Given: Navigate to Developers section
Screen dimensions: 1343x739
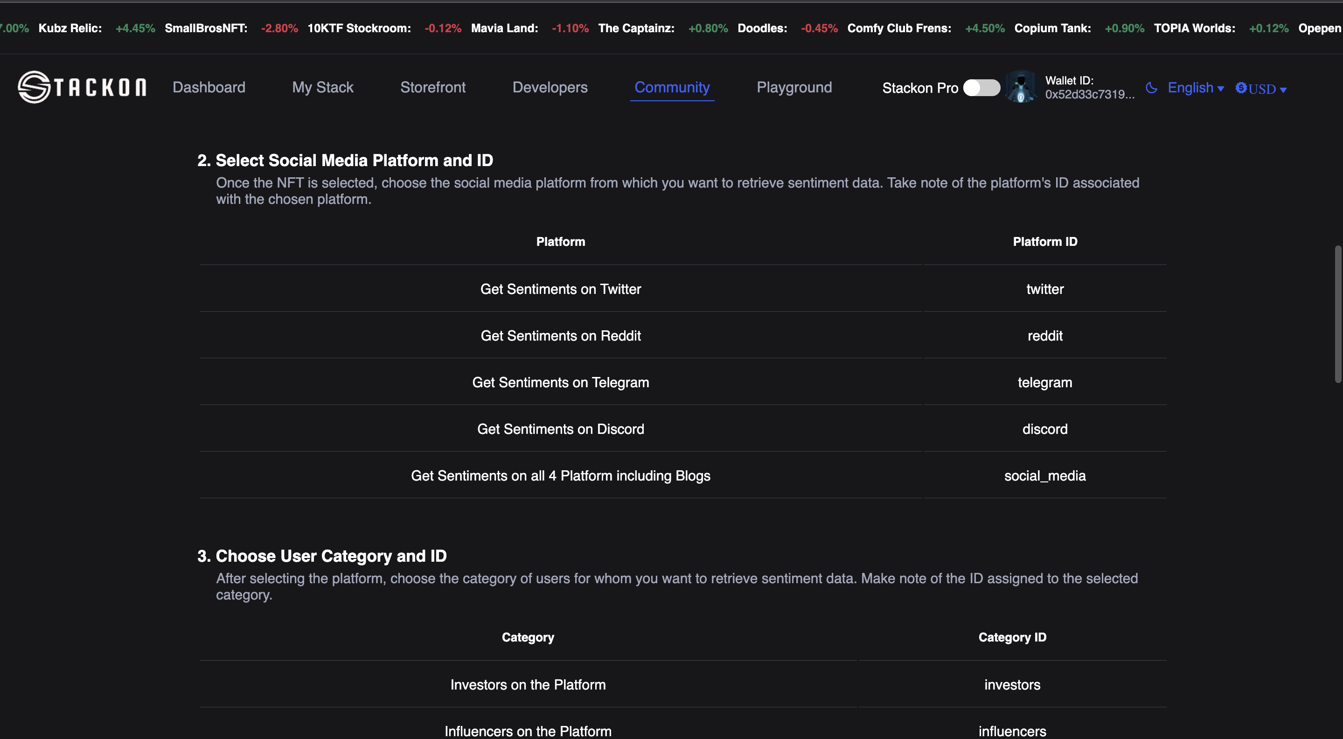Looking at the screenshot, I should [x=550, y=87].
